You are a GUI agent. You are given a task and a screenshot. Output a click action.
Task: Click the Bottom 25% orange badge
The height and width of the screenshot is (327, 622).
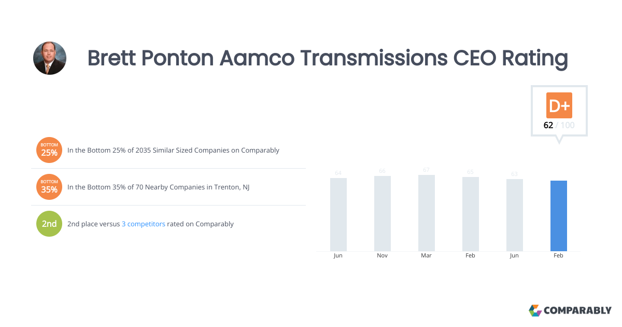[49, 150]
